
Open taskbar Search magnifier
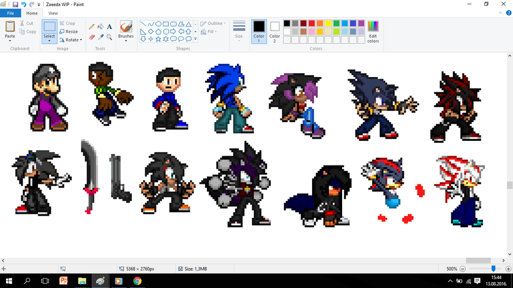click(27, 281)
